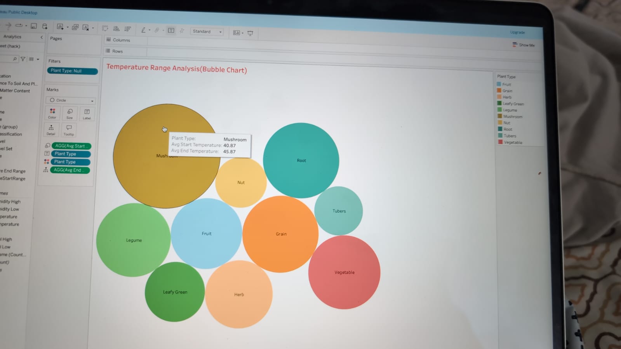Viewport: 621px width, 349px height.
Task: Click the Color button on the Marks card
Action: point(52,114)
